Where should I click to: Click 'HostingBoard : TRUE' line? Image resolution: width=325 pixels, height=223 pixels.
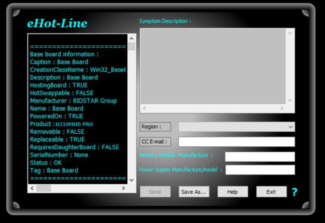point(59,85)
